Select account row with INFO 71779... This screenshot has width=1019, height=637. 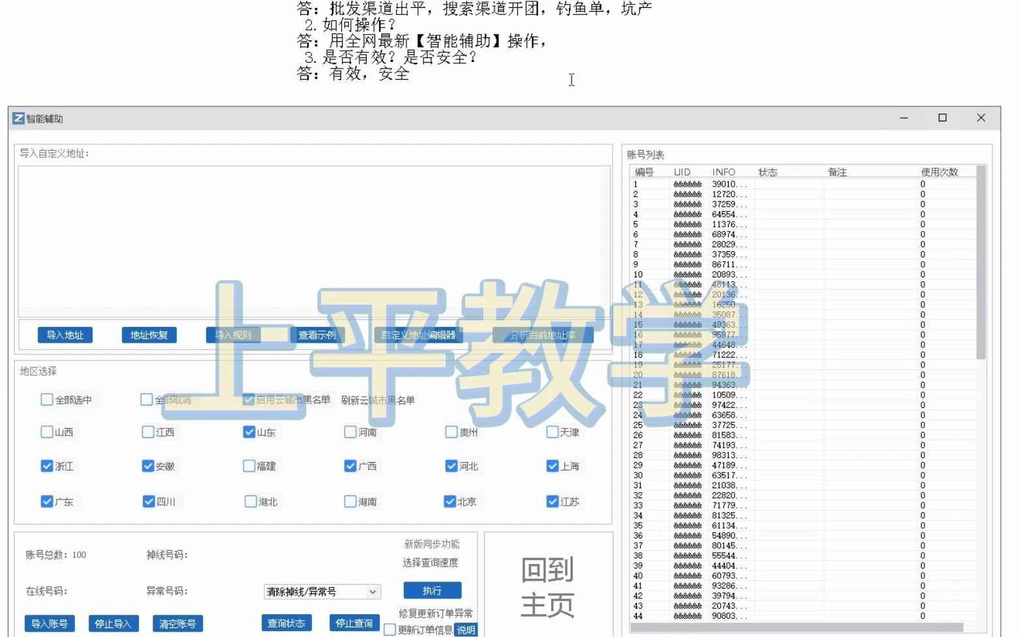pyautogui.click(x=803, y=505)
